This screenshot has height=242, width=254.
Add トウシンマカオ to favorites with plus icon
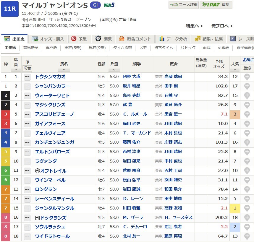pyautogui.click(x=247, y=77)
